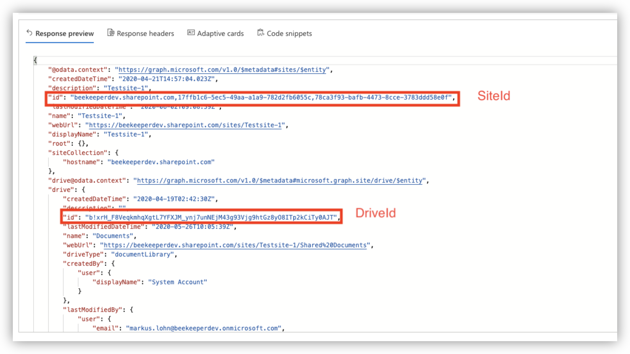Click the DriveId id value string
The width and height of the screenshot is (630, 354).
pyautogui.click(x=211, y=218)
